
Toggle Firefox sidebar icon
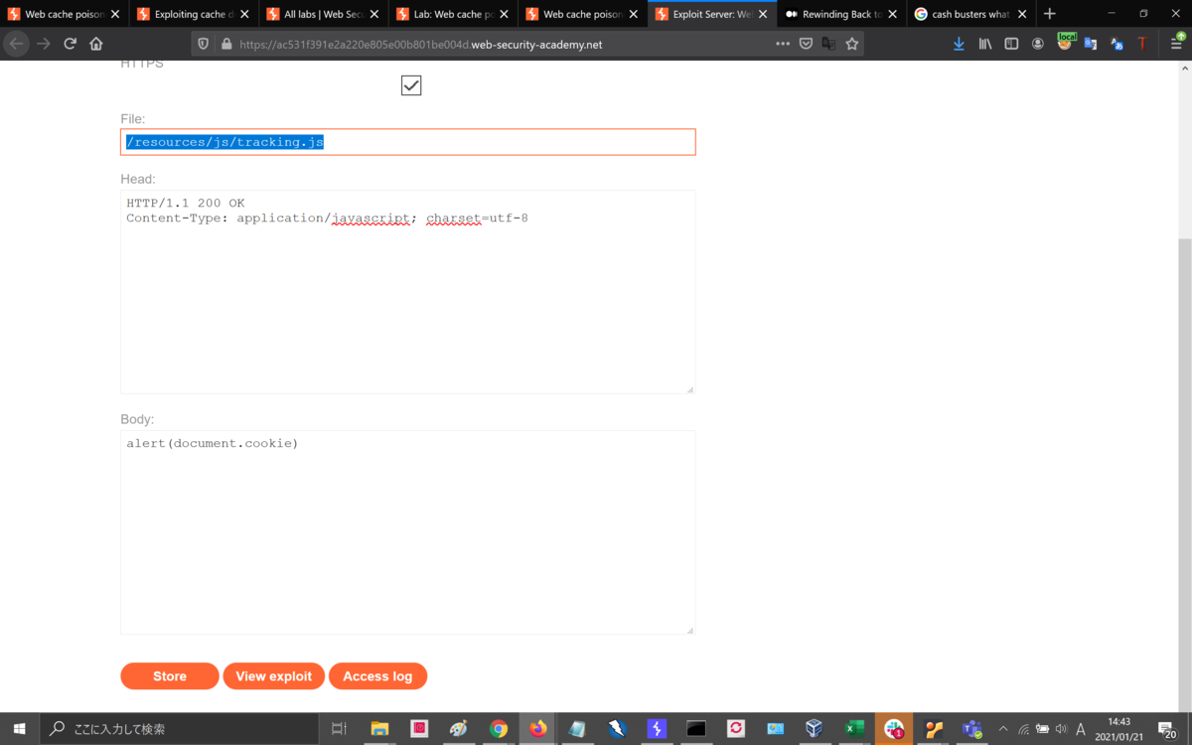pos(1011,44)
